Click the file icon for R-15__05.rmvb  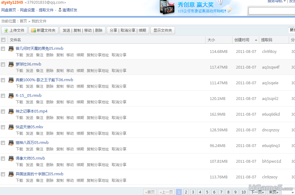11,96
